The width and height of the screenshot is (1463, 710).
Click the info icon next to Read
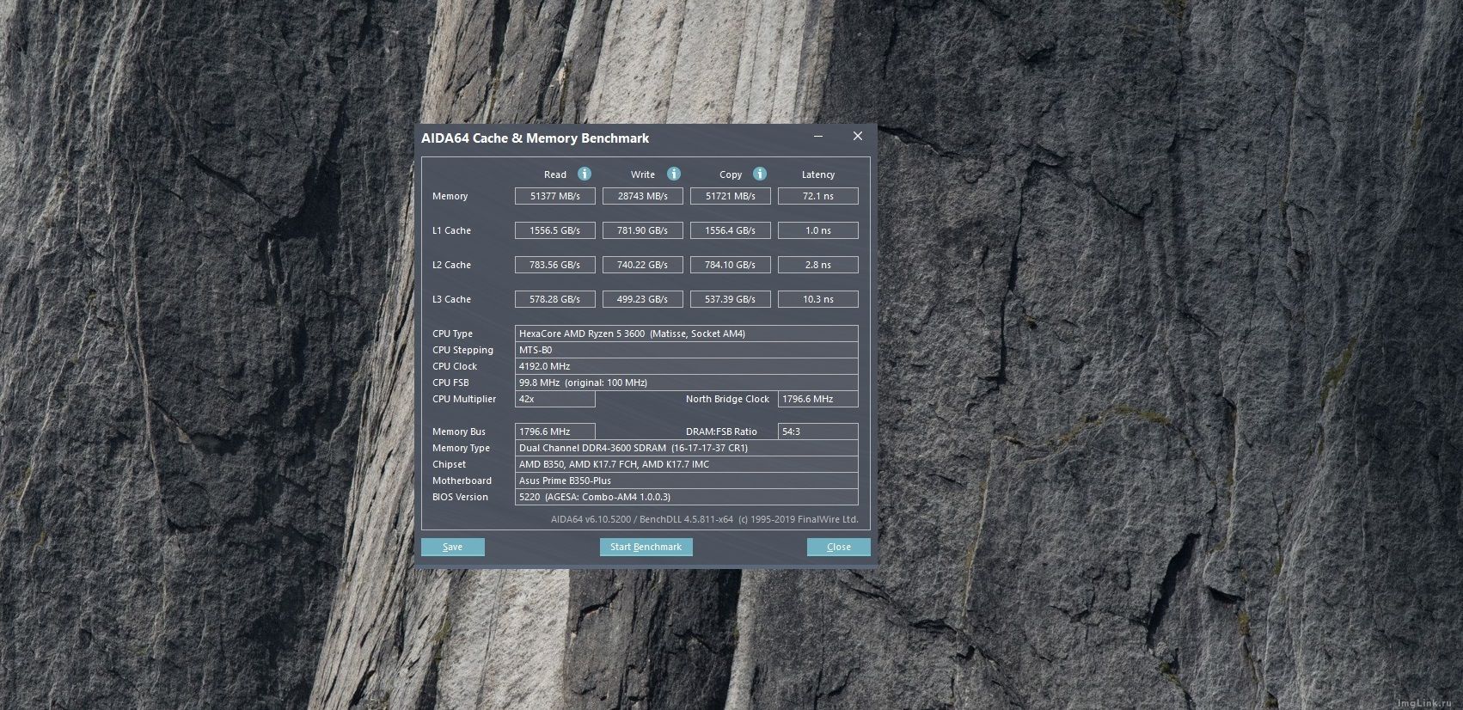click(x=585, y=174)
